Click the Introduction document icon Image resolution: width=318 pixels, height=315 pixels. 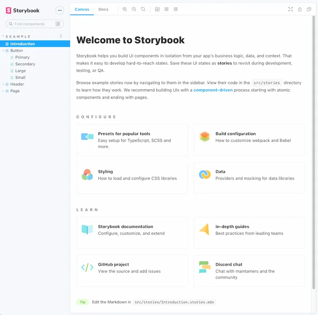tap(7, 44)
